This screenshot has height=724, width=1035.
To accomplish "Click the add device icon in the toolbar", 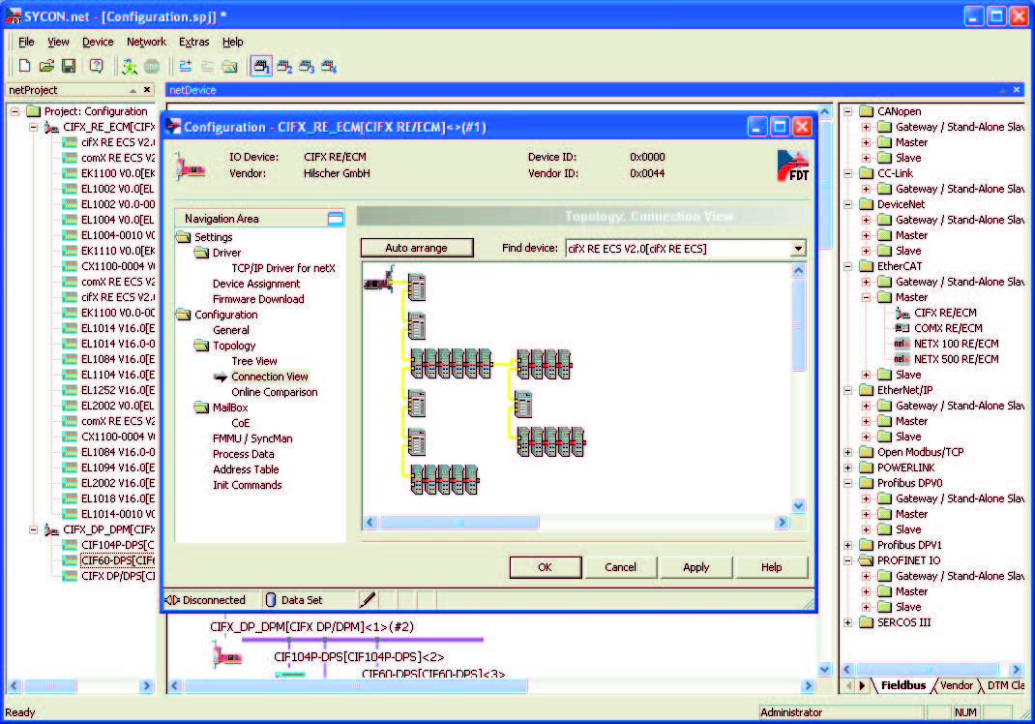I will 185,66.
